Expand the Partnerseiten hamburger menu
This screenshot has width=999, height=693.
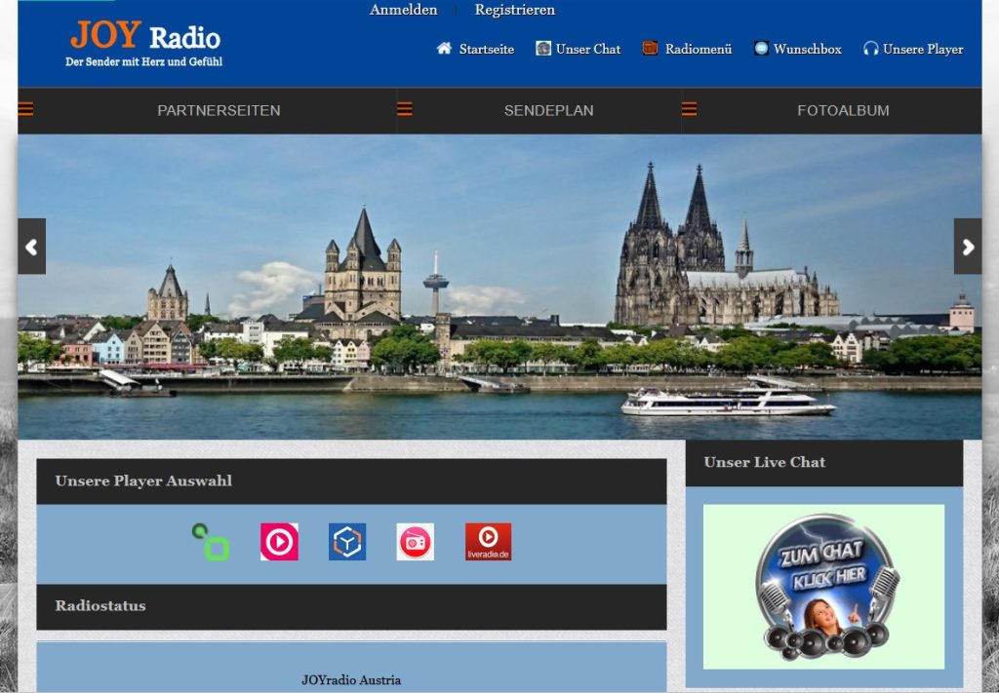click(26, 109)
